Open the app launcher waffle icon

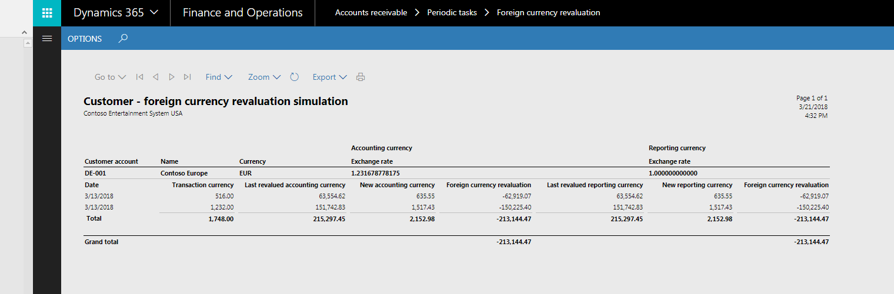[47, 13]
